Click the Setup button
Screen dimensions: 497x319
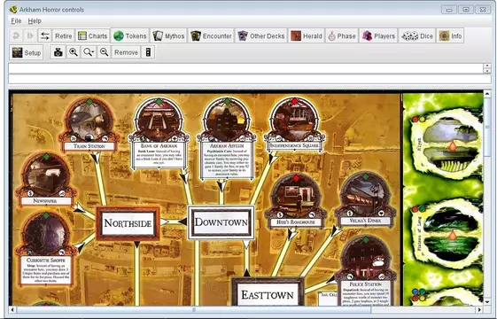pos(27,52)
